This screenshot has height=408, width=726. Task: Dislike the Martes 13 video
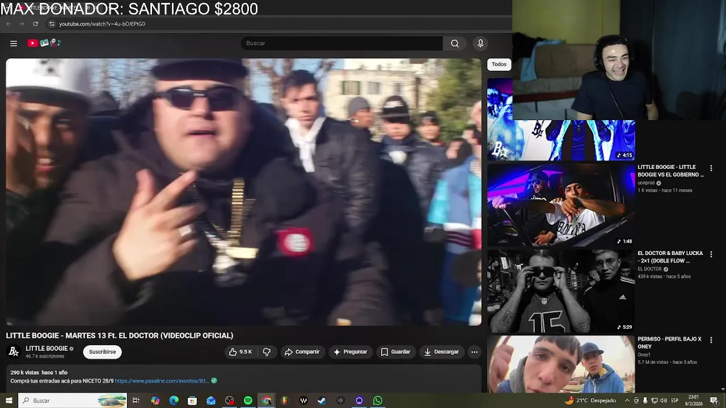(267, 352)
